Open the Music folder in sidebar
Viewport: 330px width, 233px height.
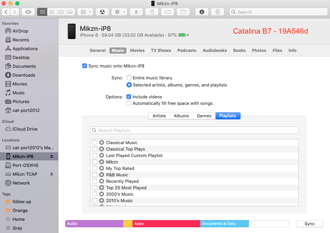[x=18, y=93]
